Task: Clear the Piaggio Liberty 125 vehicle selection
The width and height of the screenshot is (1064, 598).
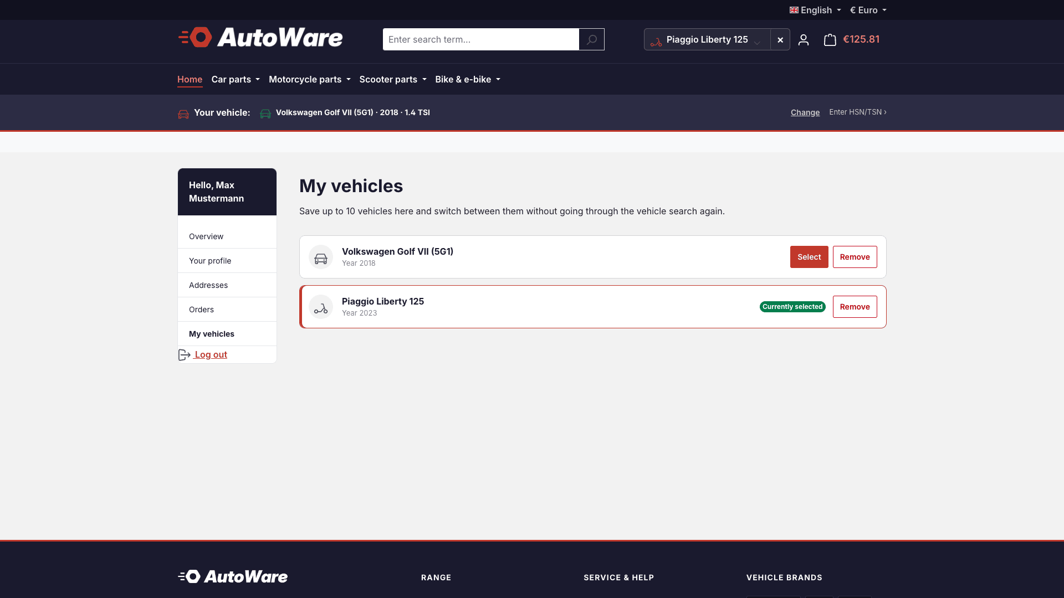Action: (x=780, y=39)
